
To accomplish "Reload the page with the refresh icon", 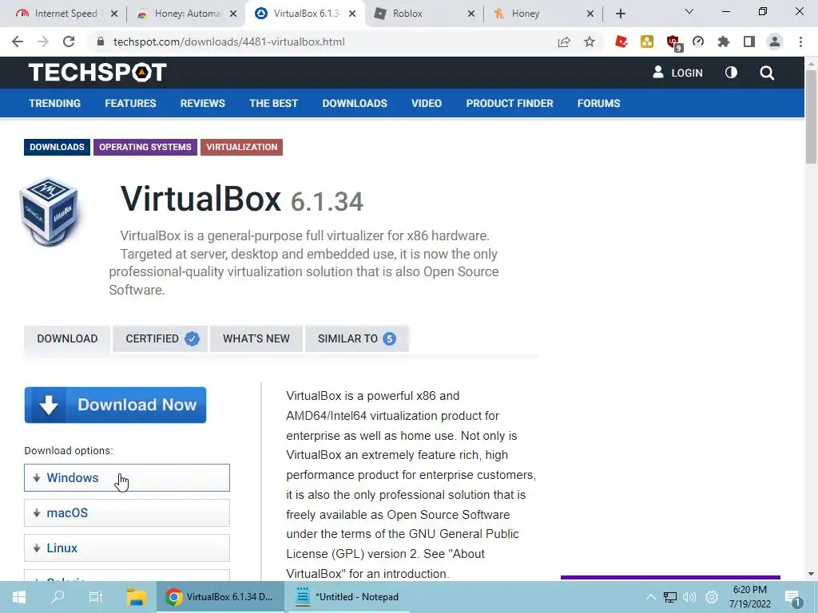I will 69,42.
